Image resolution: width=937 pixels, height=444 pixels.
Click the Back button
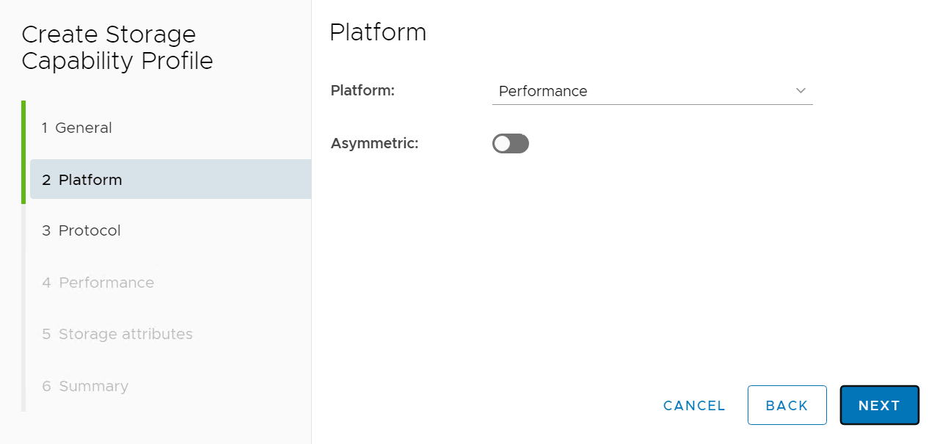(787, 405)
